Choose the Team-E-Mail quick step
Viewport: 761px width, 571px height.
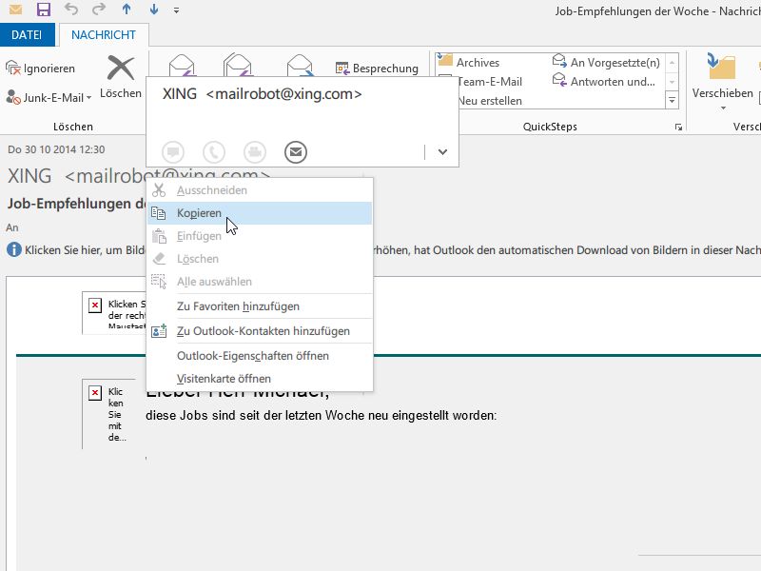point(490,82)
